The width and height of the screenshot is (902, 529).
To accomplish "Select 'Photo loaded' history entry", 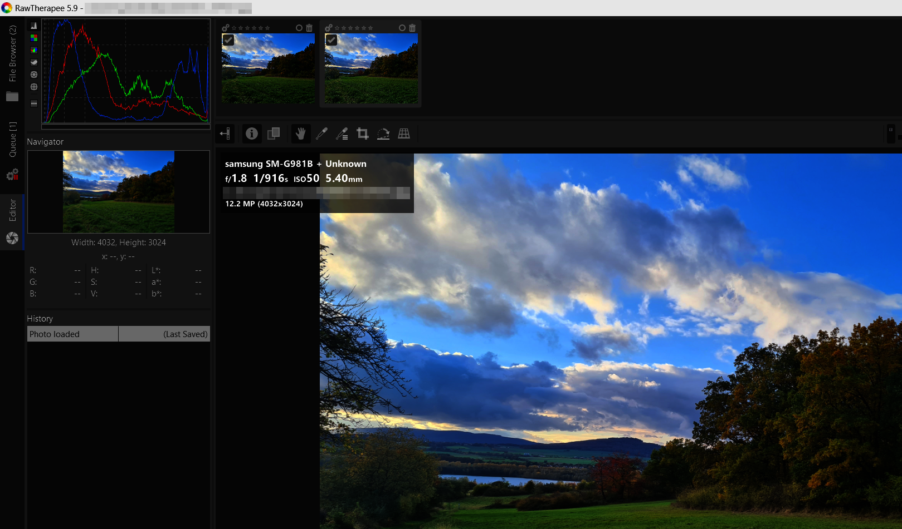I will 72,334.
